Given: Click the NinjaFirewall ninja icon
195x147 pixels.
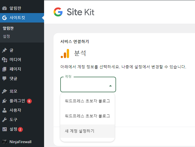Looking at the screenshot, I should click(4, 142).
